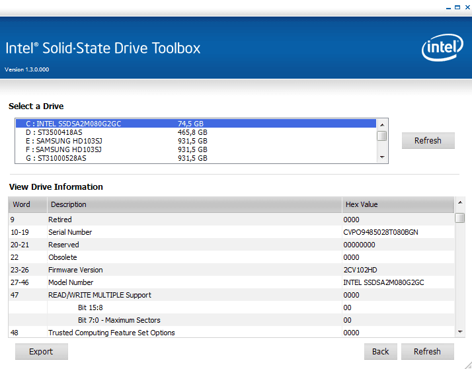Select drive F: SAMSUNG HD103SJ
The width and height of the screenshot is (472, 369).
196,149
